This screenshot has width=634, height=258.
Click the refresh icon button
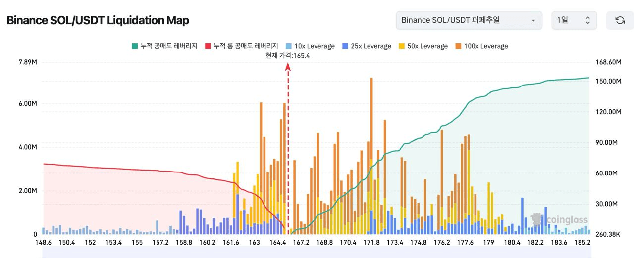pos(620,20)
